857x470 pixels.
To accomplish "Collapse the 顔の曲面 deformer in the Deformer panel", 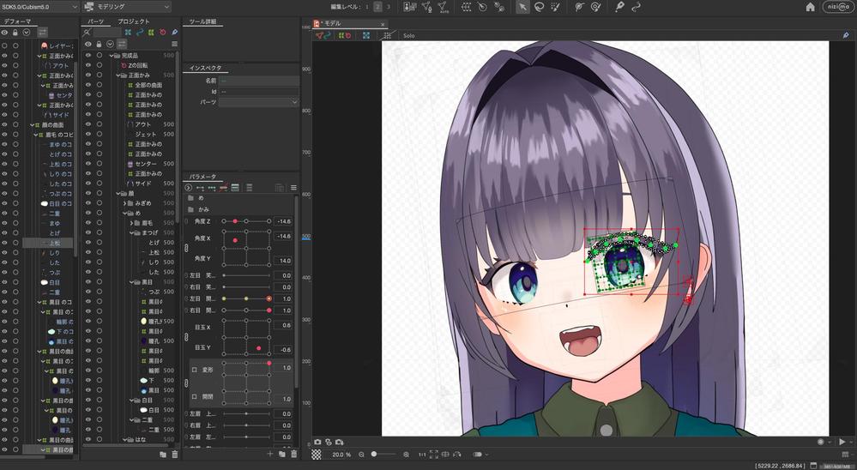I will 33,124.
